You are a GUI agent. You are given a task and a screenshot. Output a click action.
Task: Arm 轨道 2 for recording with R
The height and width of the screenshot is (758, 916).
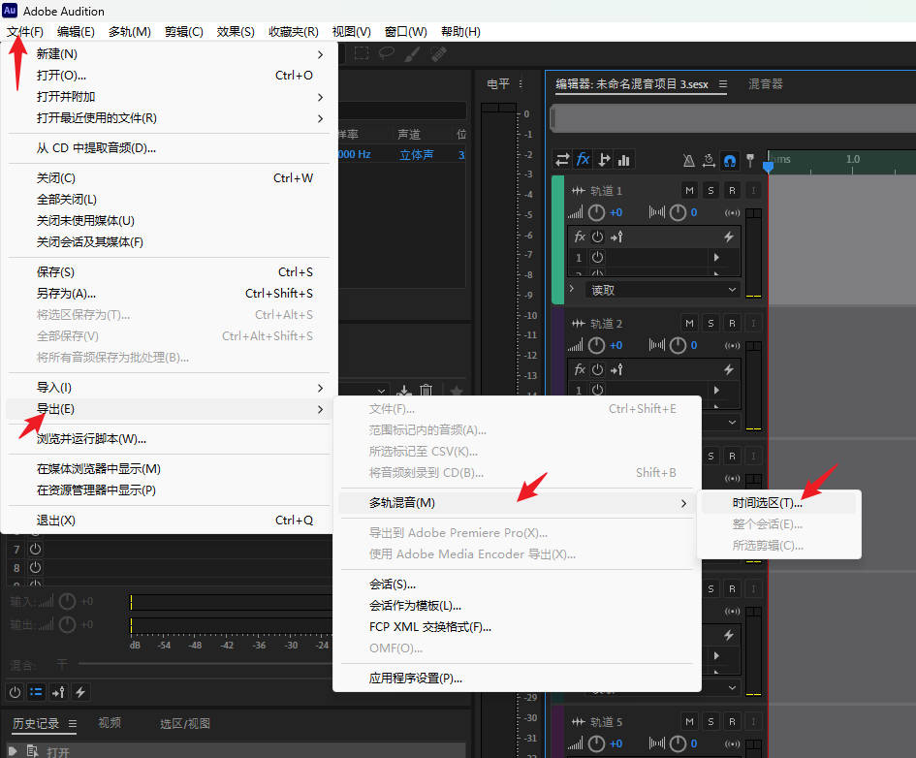tap(732, 324)
